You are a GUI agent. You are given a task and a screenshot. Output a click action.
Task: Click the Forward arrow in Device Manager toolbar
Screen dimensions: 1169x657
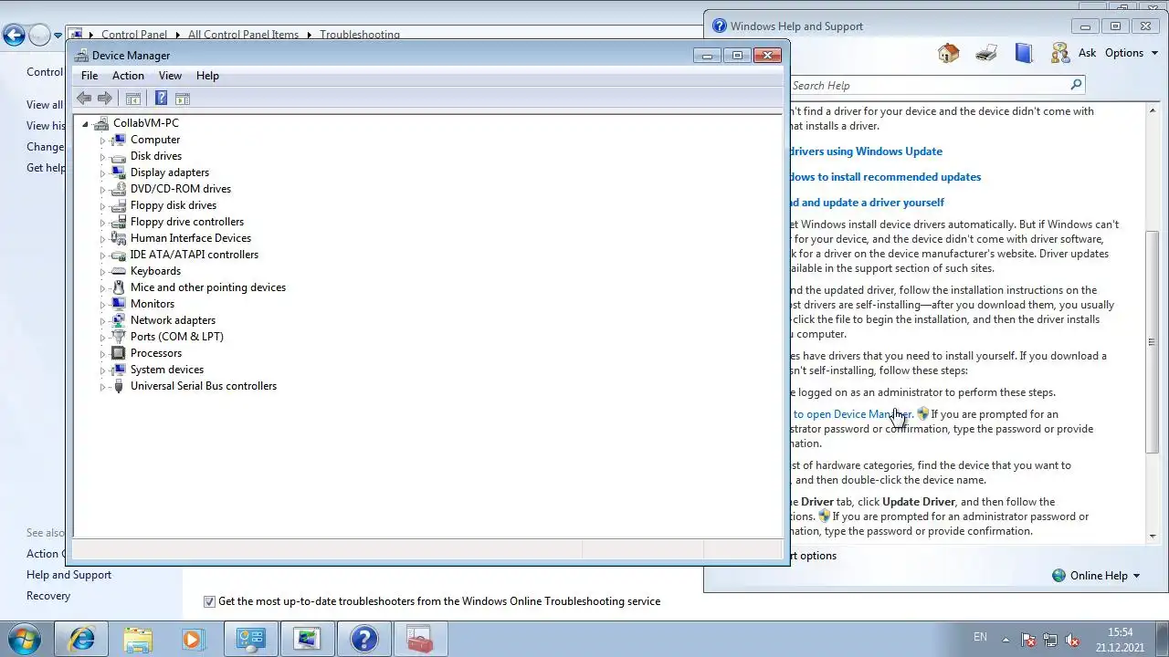105,99
